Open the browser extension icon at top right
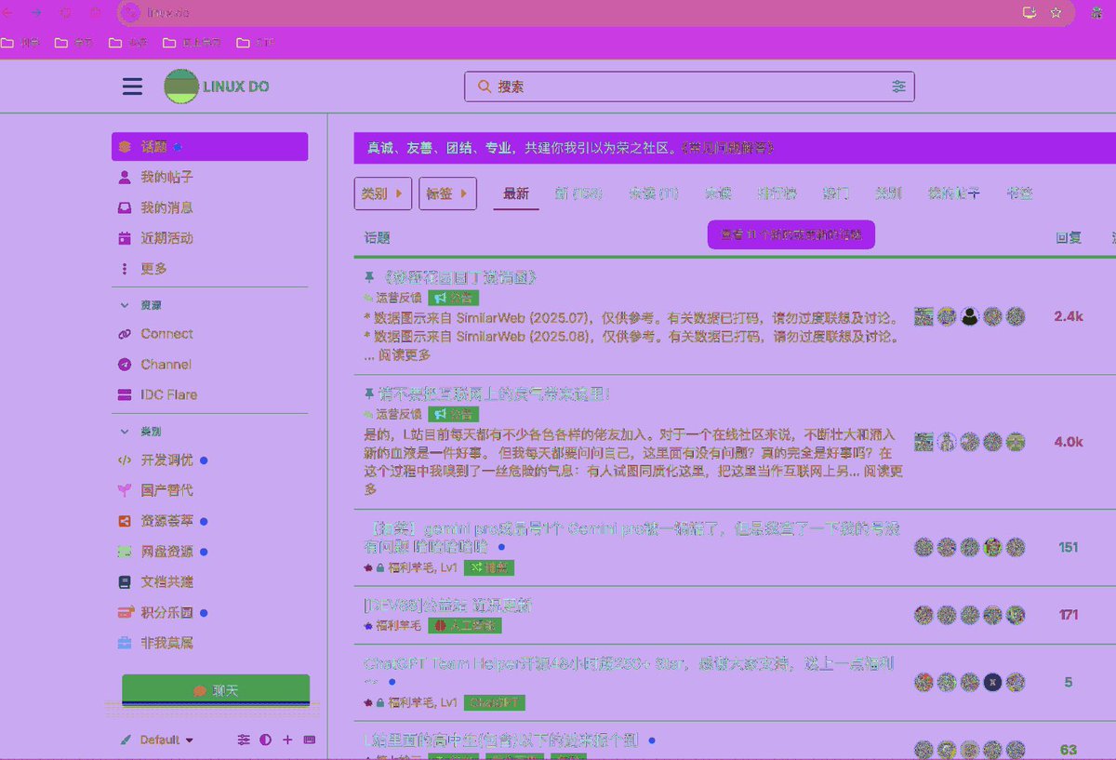Screen dimensions: 1116x760 1097,13
